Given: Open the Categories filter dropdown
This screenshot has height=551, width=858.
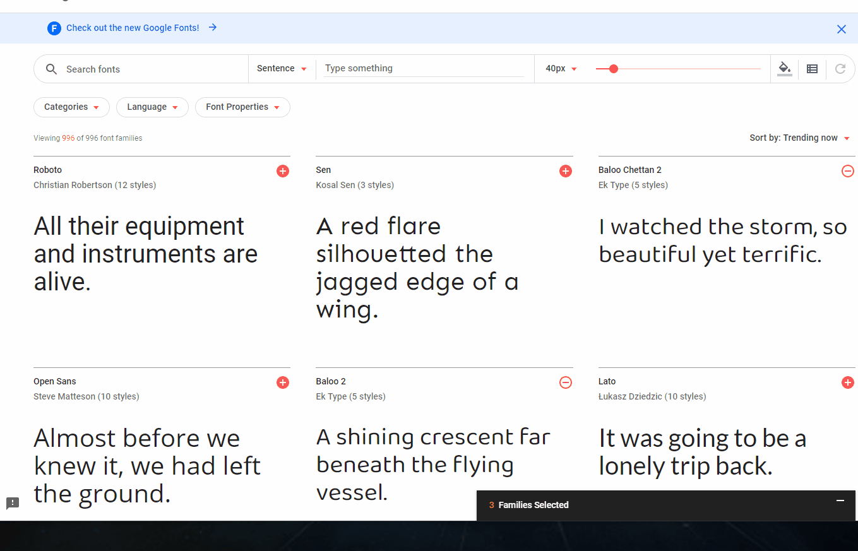Looking at the screenshot, I should coord(71,107).
